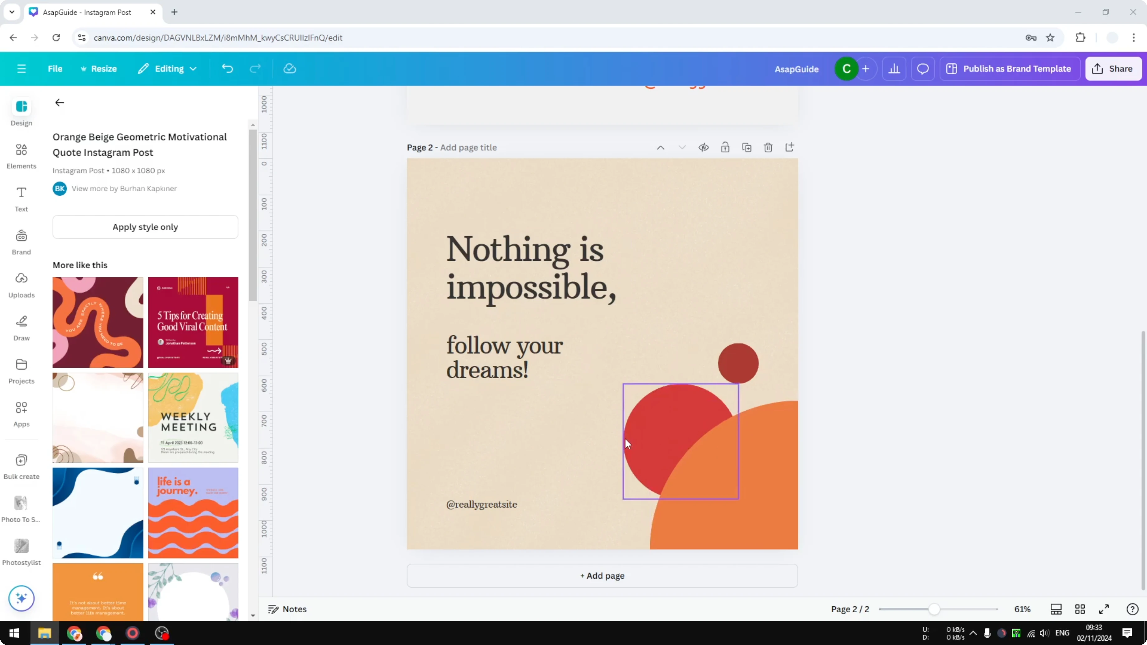Screen dimensions: 1147x645
Task: Duplicate Page 2 using the copy icon
Action: (747, 147)
